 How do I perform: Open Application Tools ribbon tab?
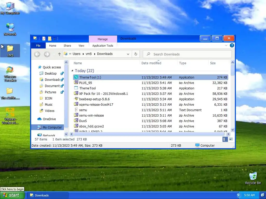tap(103, 46)
